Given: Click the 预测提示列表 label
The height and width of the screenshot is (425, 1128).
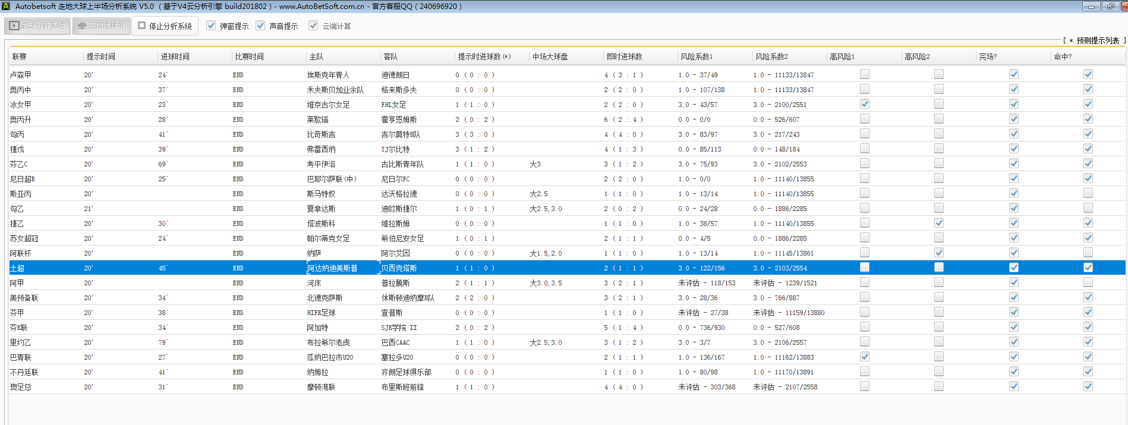Looking at the screenshot, I should click(1097, 40).
